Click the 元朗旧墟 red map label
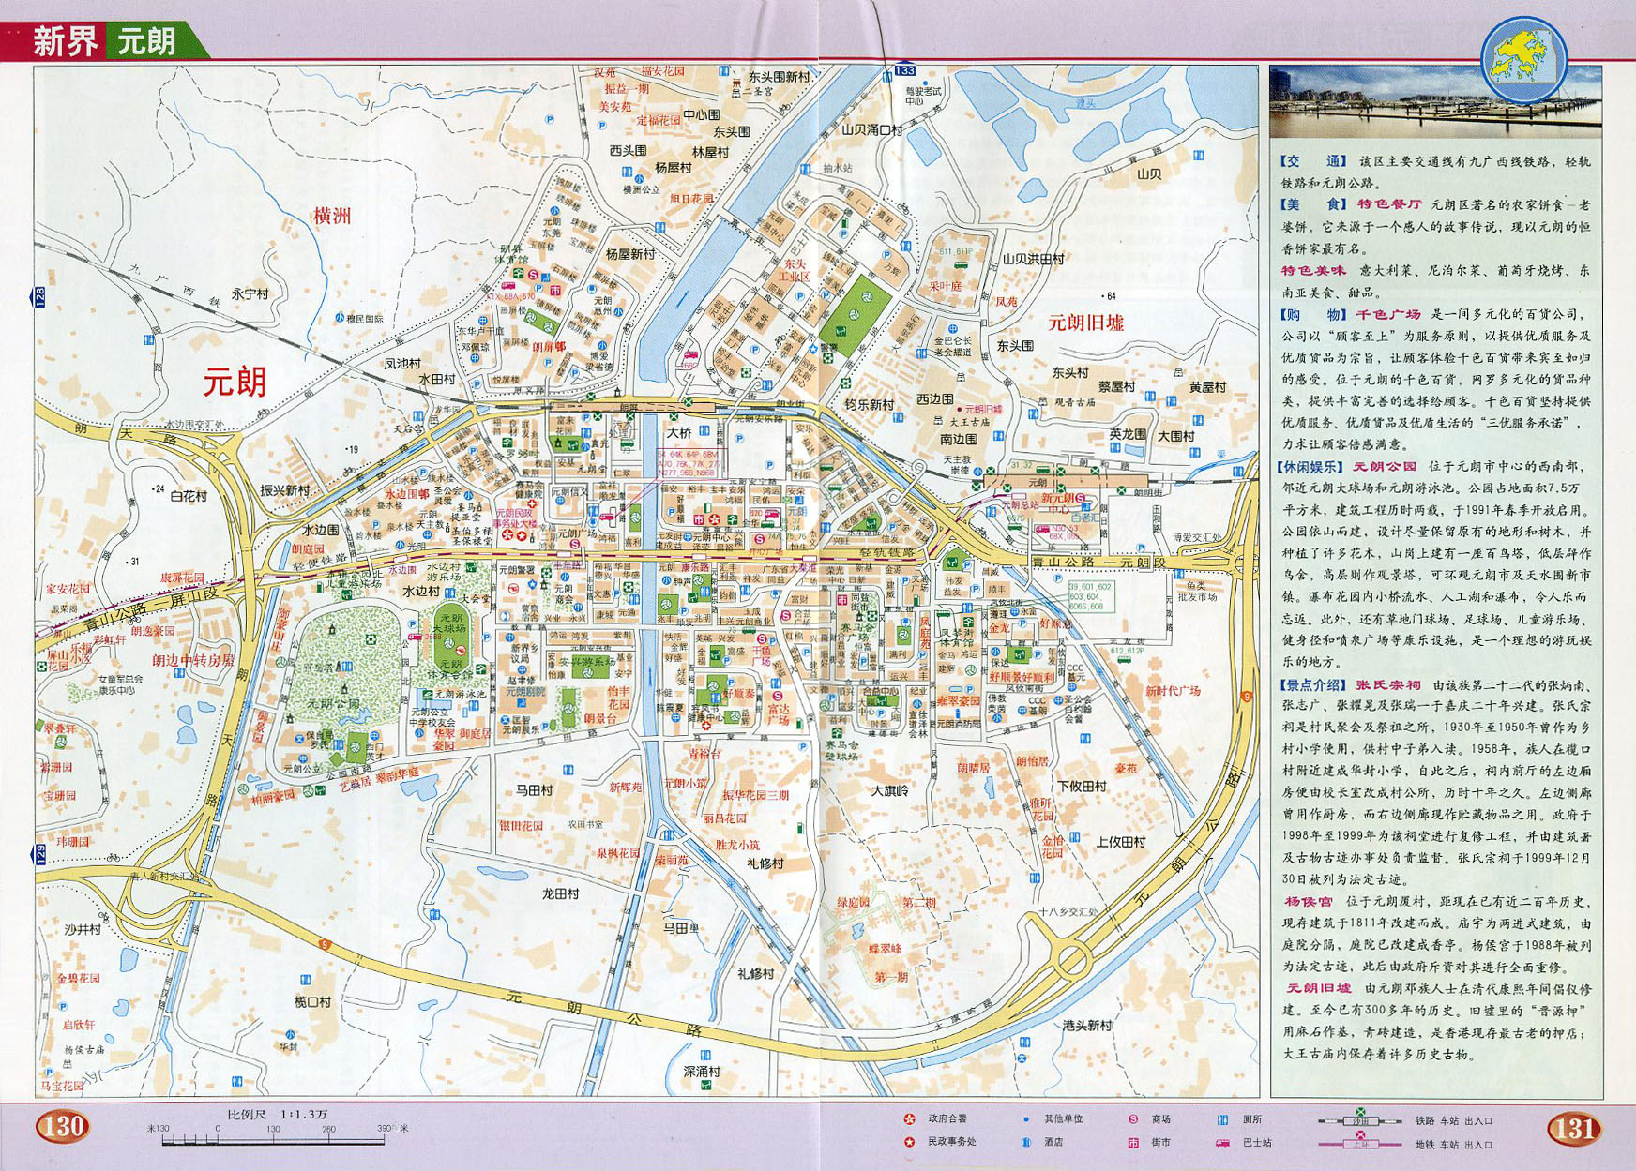The height and width of the screenshot is (1171, 1636). click(x=1085, y=323)
